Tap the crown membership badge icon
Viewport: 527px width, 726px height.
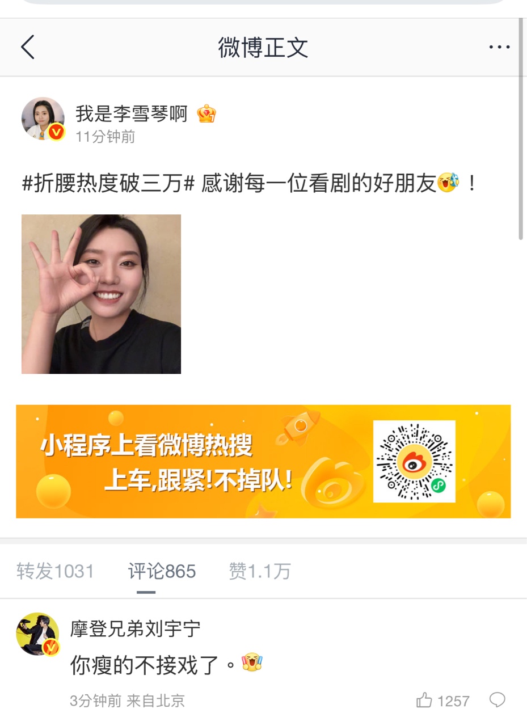point(206,115)
